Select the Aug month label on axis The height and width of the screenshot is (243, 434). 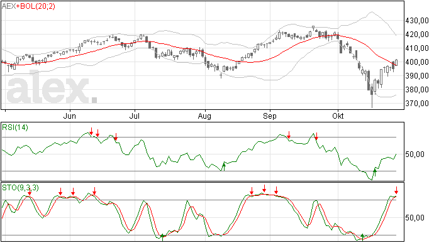[204, 116]
